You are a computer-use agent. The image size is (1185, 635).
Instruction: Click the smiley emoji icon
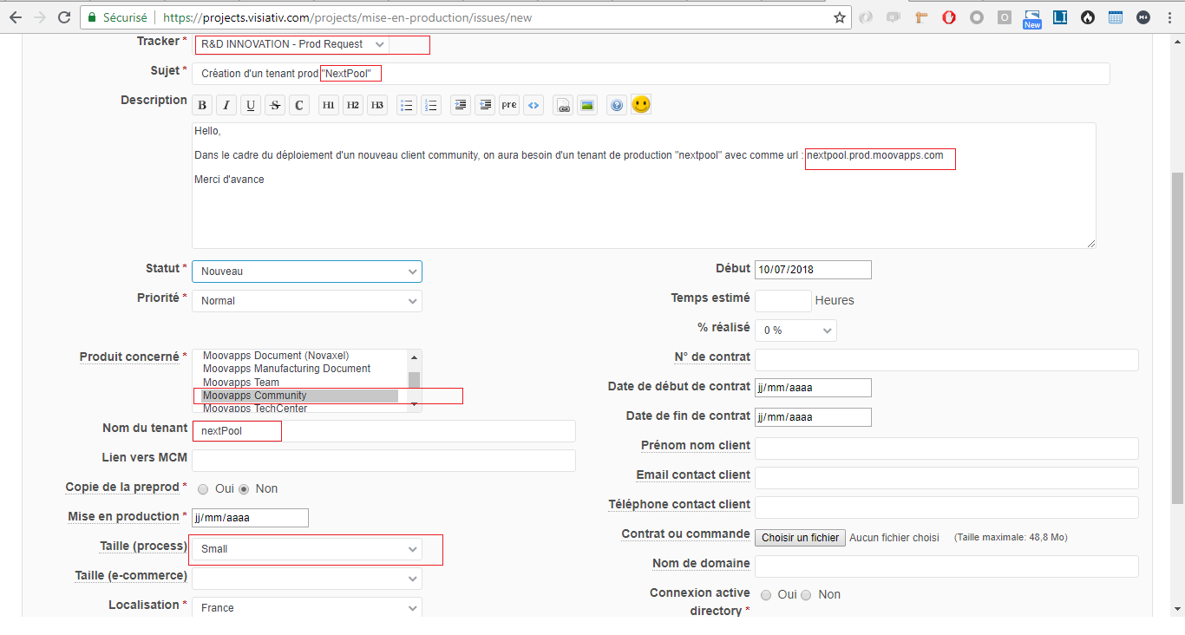click(x=641, y=105)
